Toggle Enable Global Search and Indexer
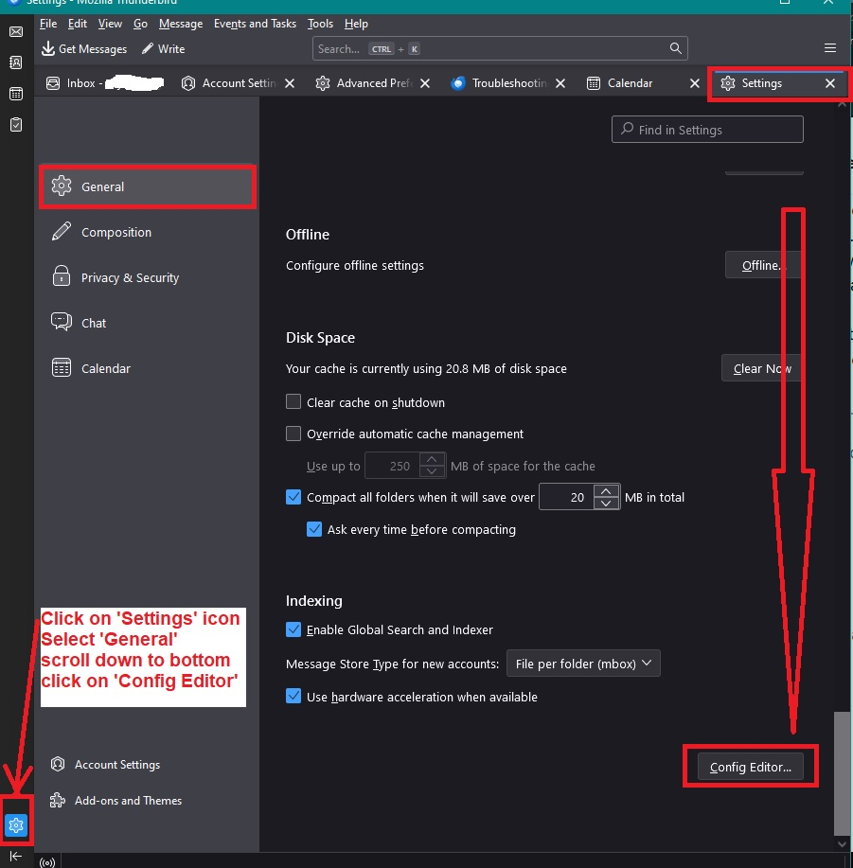 point(293,629)
